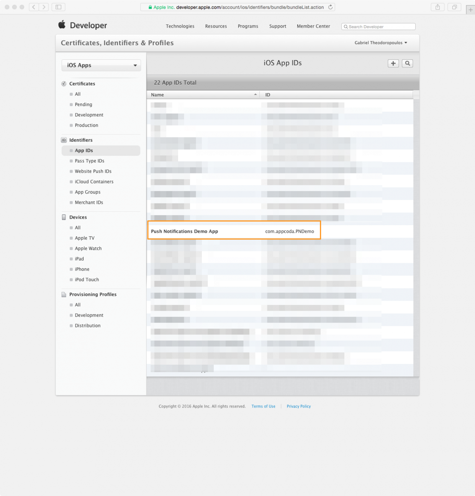Click the Safari share icon
The width and height of the screenshot is (475, 496).
(x=437, y=7)
